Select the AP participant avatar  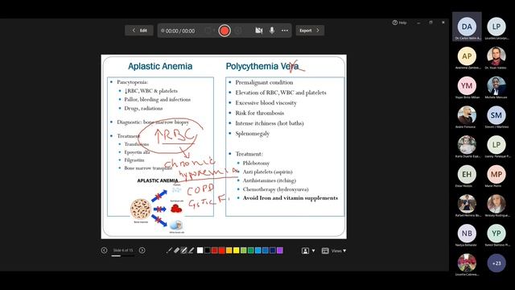tap(467, 56)
